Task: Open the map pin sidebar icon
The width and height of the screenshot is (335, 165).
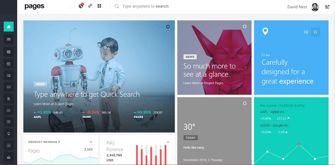Action: tap(8, 134)
